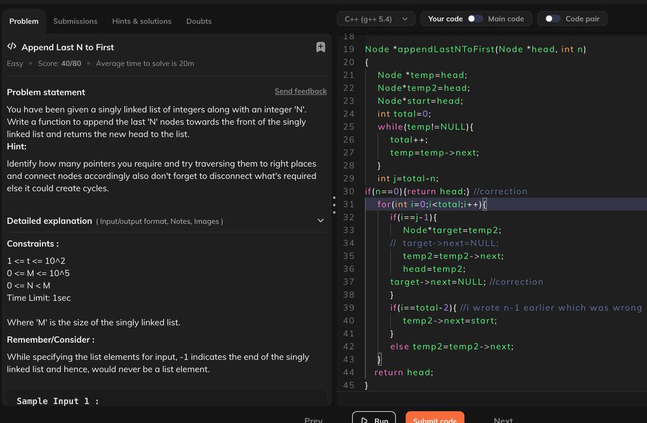This screenshot has height=423, width=647.
Task: Click line number 31 in the gutter
Action: (x=348, y=204)
